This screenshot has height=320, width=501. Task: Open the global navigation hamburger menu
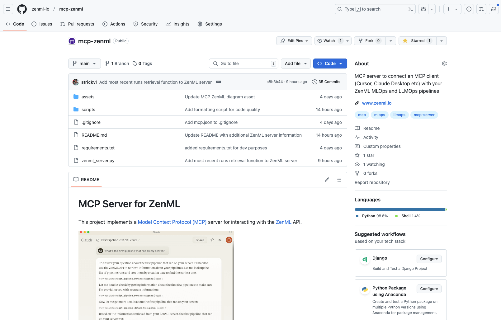click(8, 9)
